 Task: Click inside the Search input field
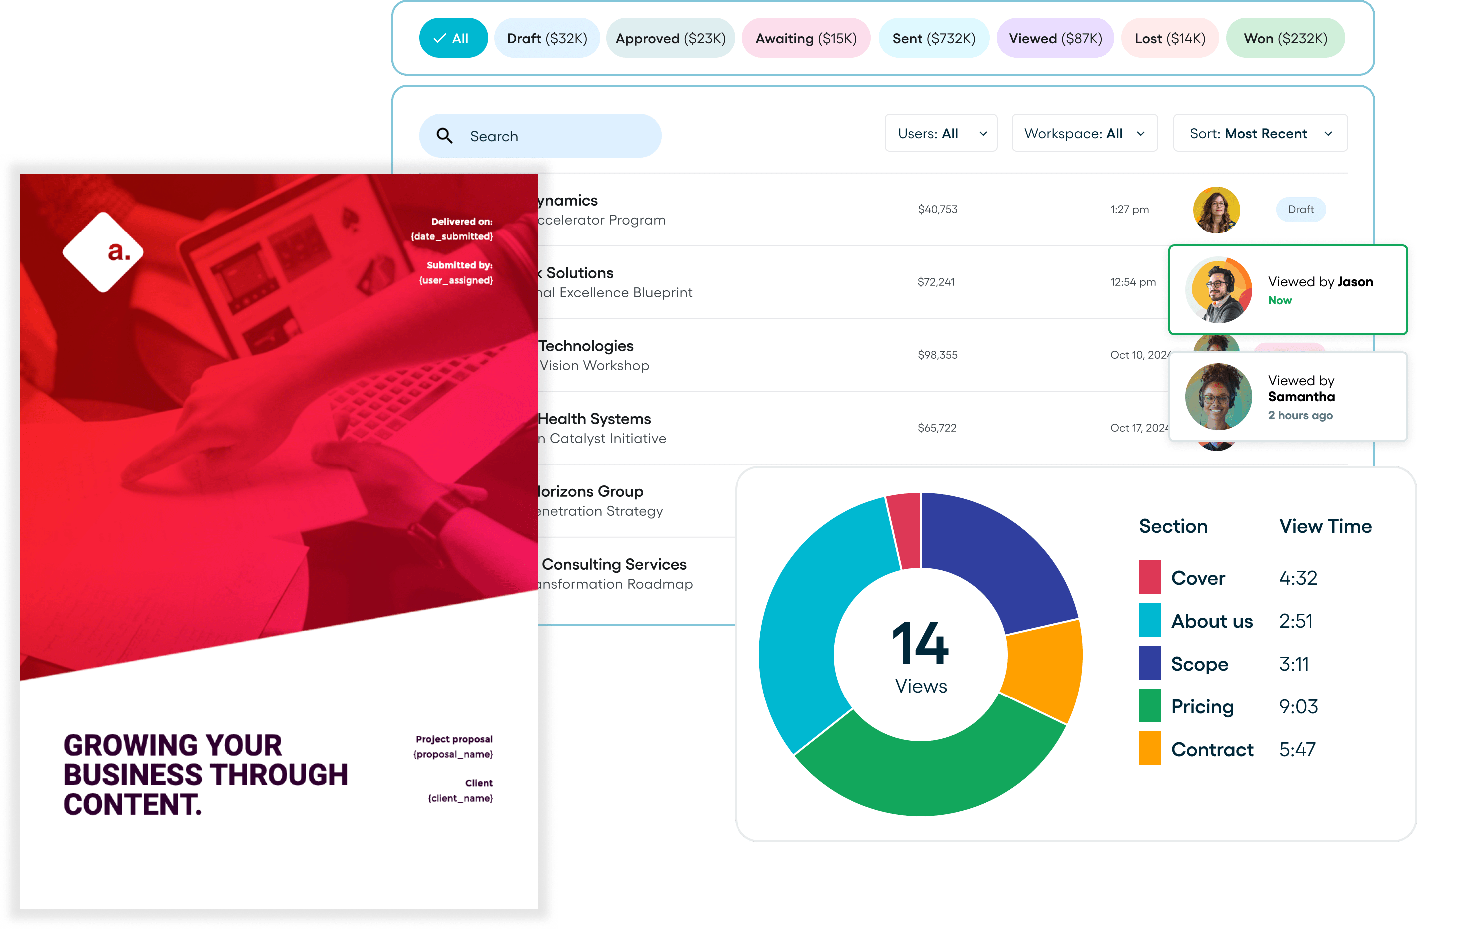539,135
